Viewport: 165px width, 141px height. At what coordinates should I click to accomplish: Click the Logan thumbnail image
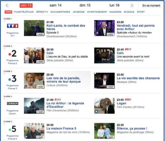coord(104,106)
